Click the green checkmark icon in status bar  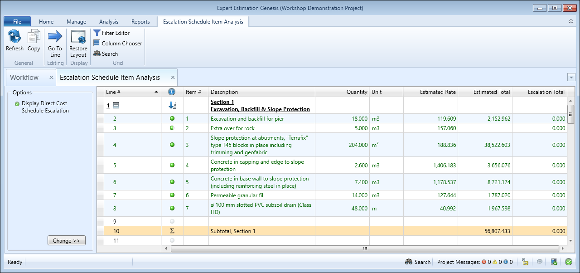(569, 262)
